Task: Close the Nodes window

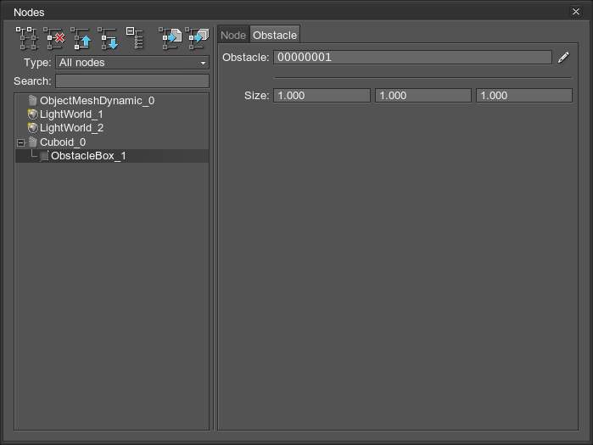Action: pos(577,12)
